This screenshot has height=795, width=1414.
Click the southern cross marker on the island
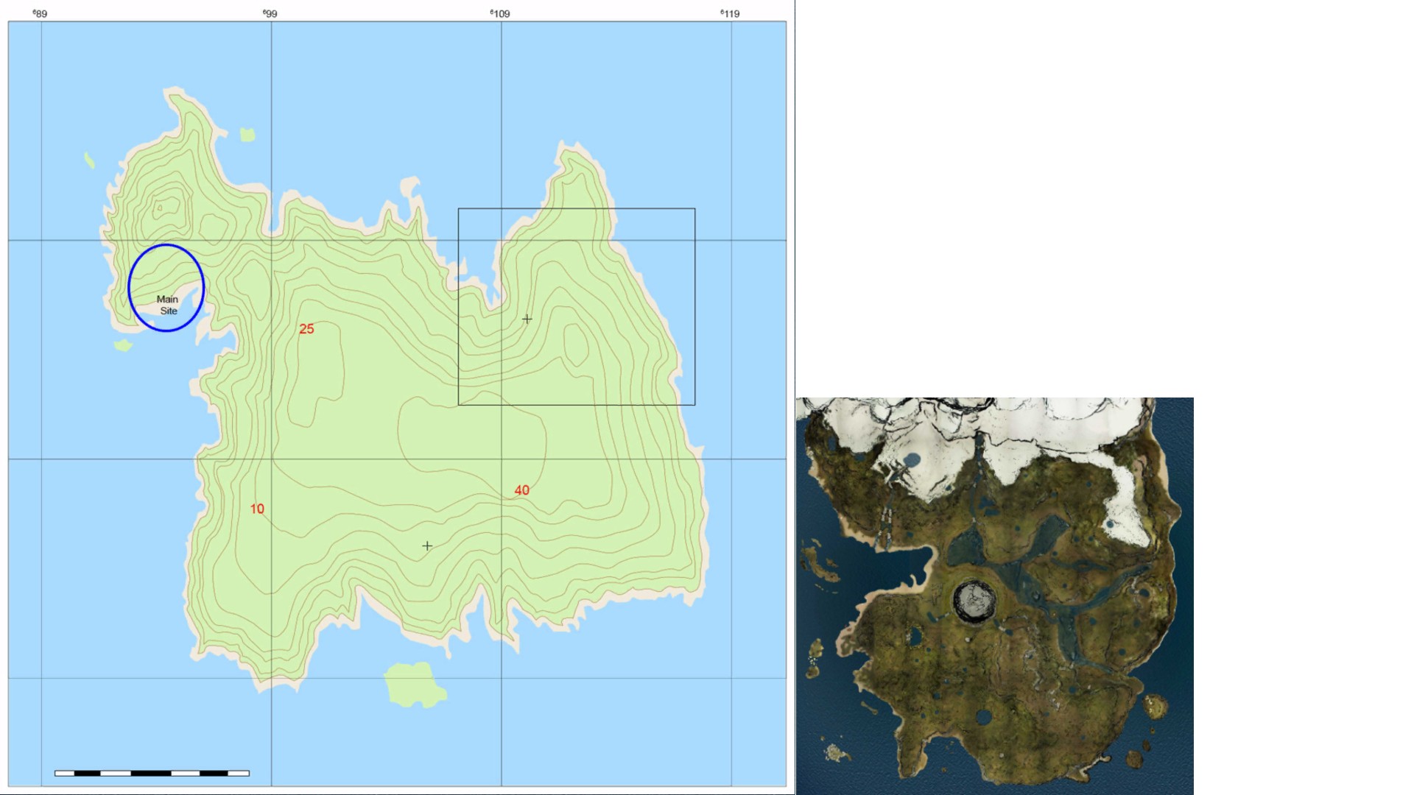click(x=427, y=545)
